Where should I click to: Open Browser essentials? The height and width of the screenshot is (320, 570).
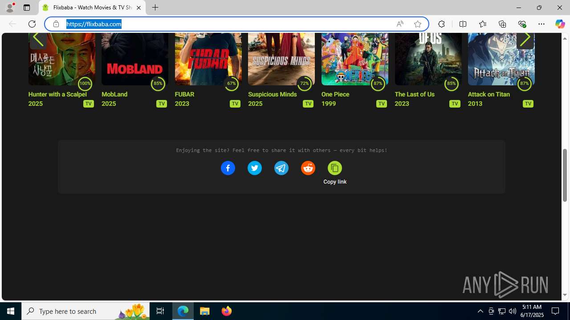[522, 24]
